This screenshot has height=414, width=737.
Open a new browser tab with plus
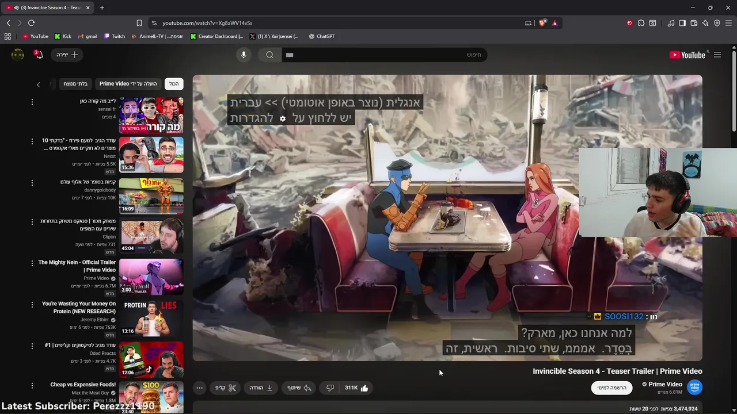click(x=102, y=7)
